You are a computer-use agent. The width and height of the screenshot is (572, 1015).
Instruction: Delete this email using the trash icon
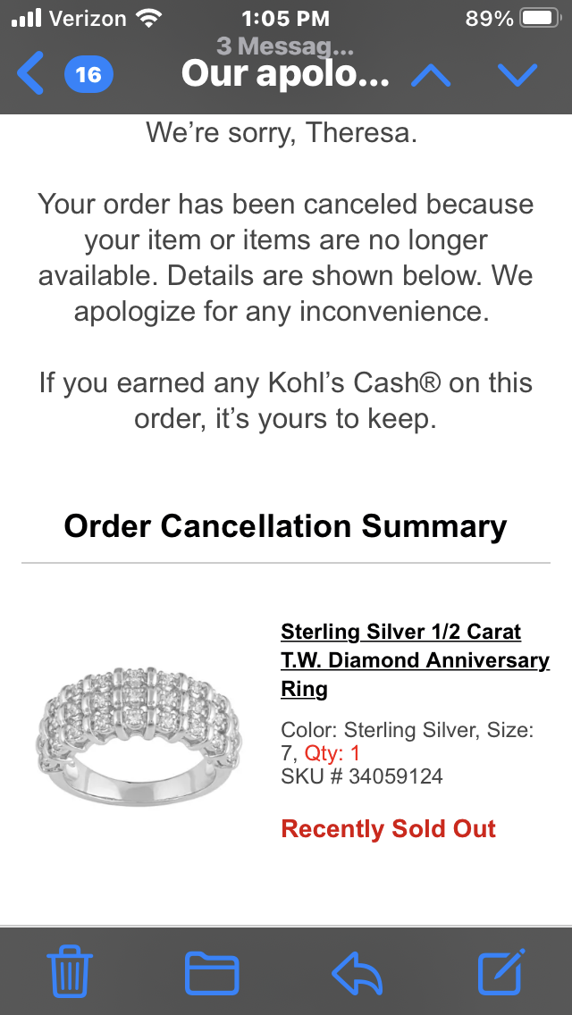pyautogui.click(x=70, y=972)
